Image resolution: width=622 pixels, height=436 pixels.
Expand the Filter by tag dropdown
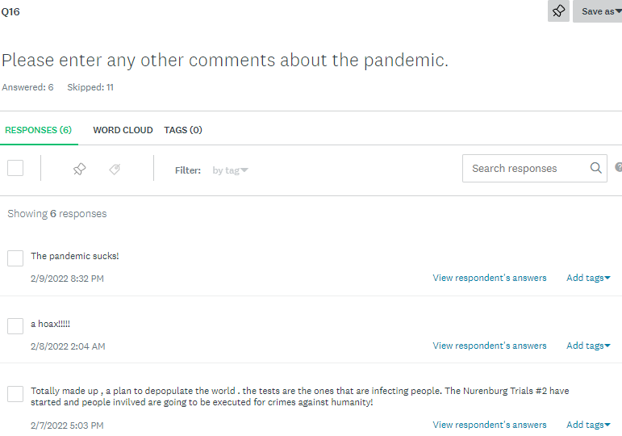tap(230, 170)
